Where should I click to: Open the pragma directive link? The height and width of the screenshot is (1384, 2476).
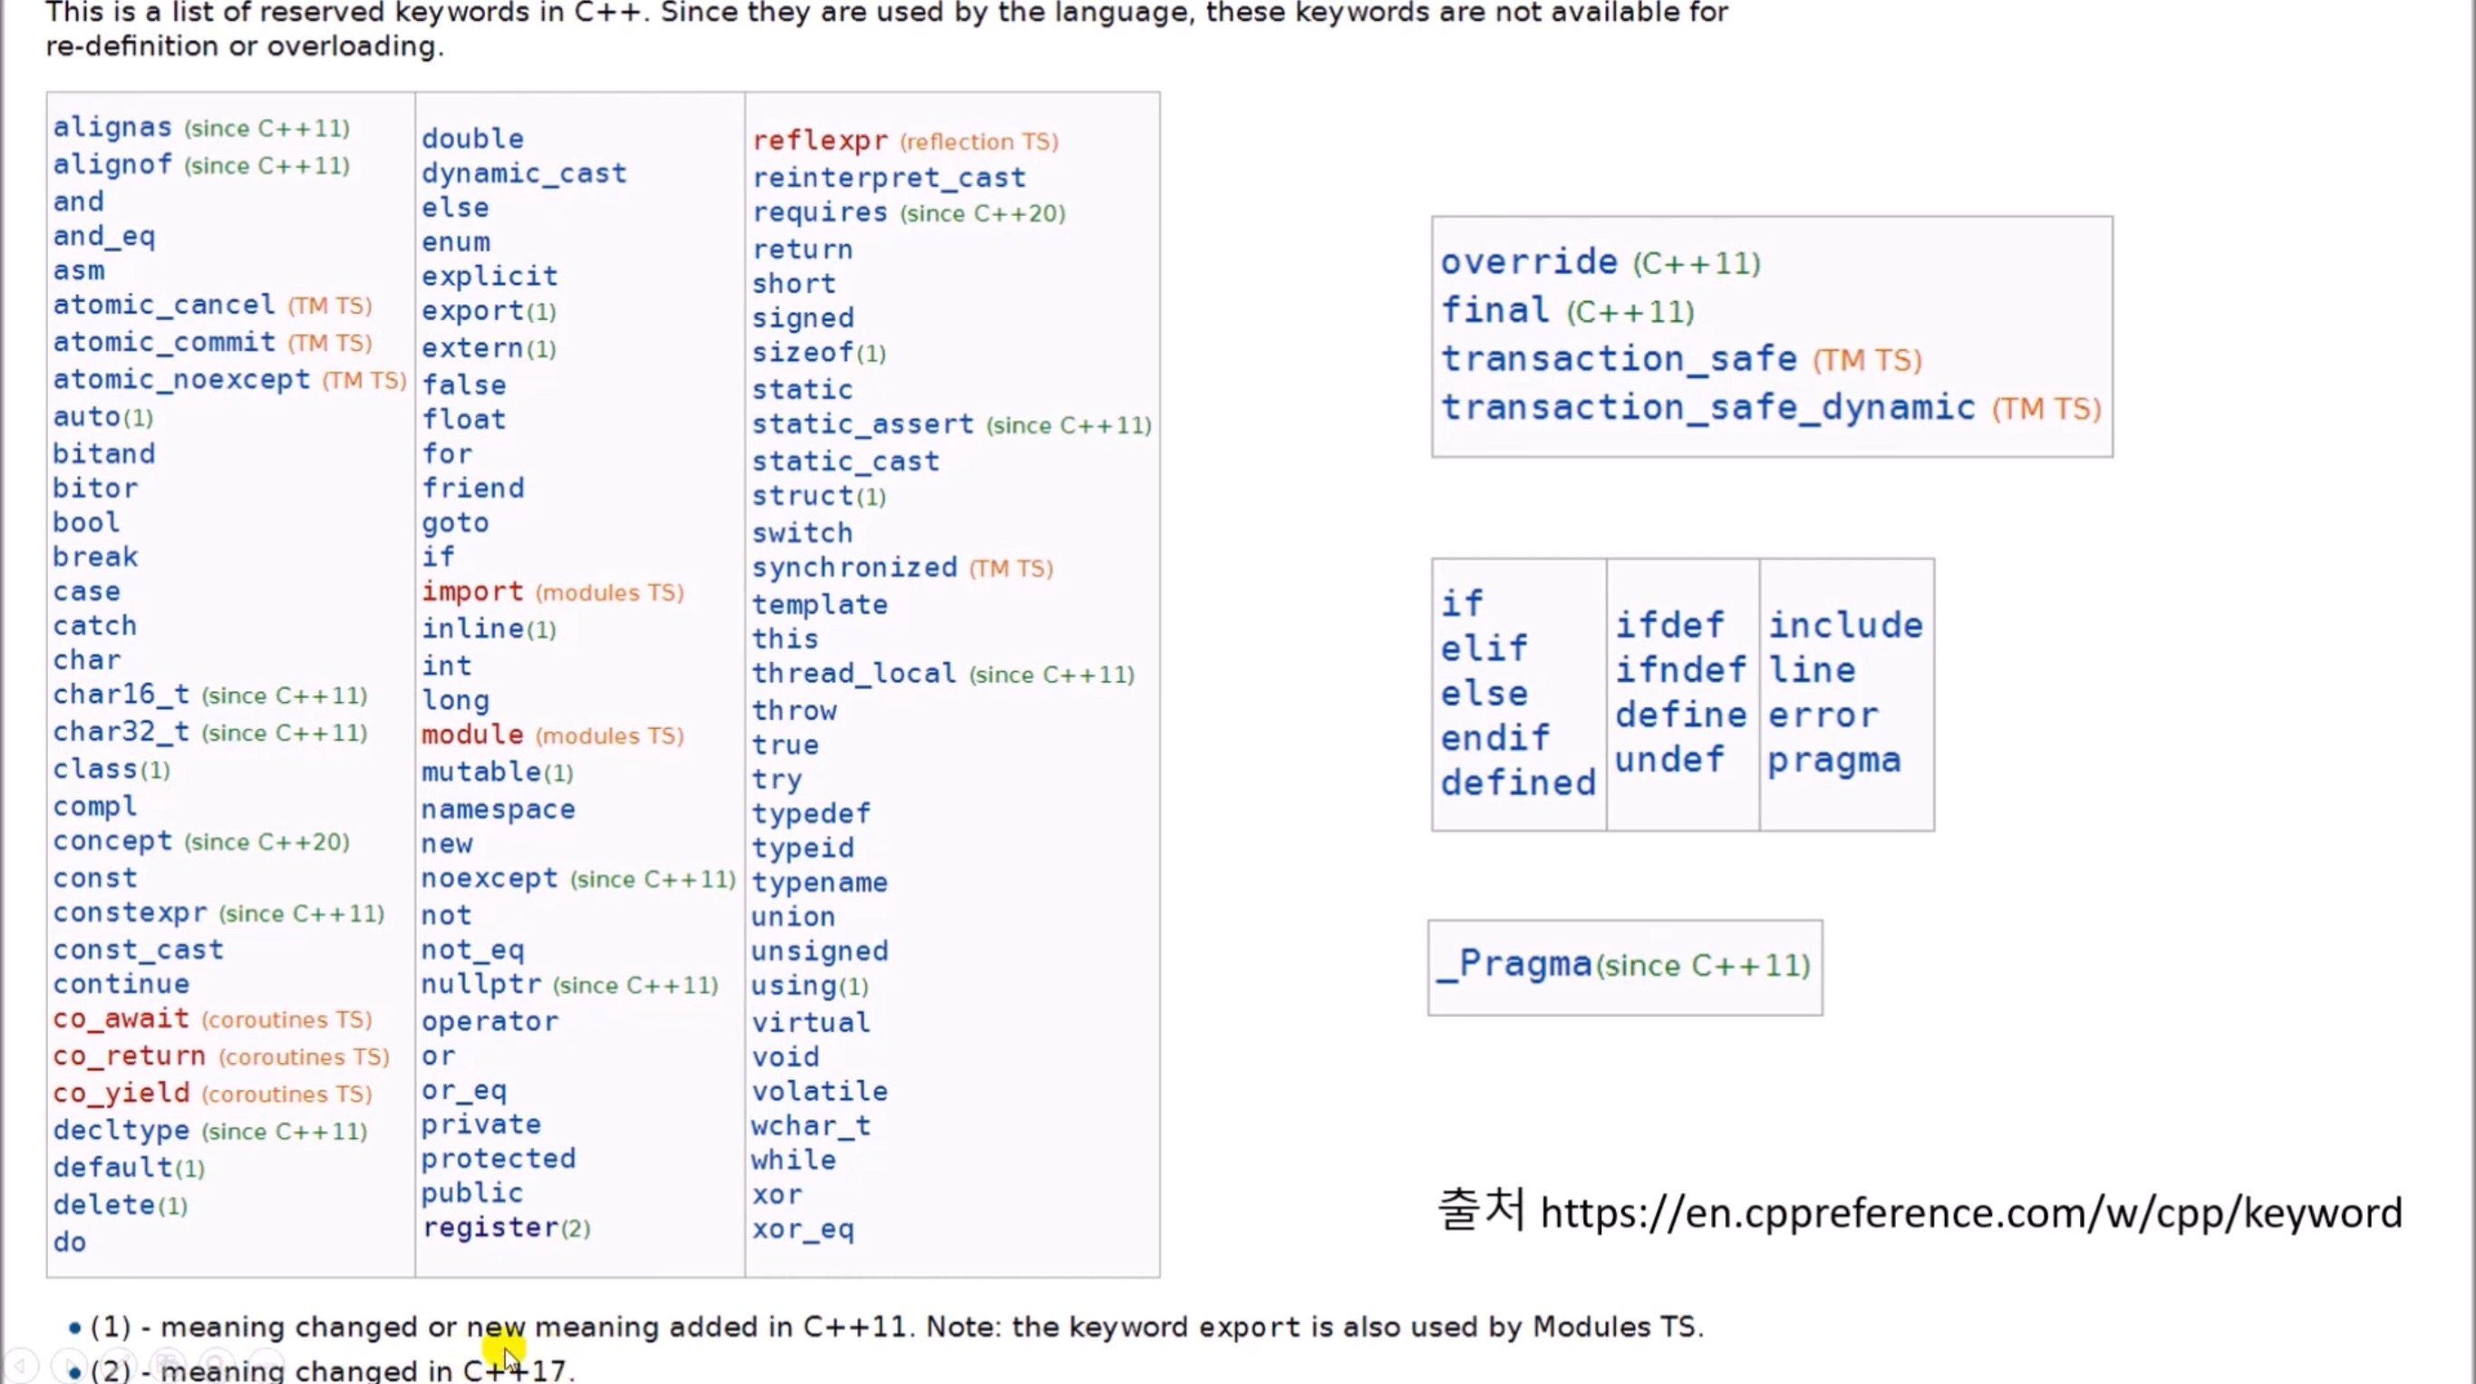click(x=1834, y=760)
